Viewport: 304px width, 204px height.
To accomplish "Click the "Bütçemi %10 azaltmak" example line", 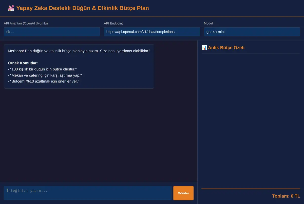I will (x=44, y=81).
